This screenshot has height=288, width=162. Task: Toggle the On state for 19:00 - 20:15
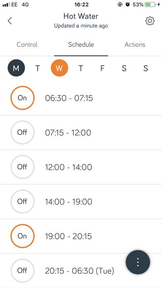point(22,236)
